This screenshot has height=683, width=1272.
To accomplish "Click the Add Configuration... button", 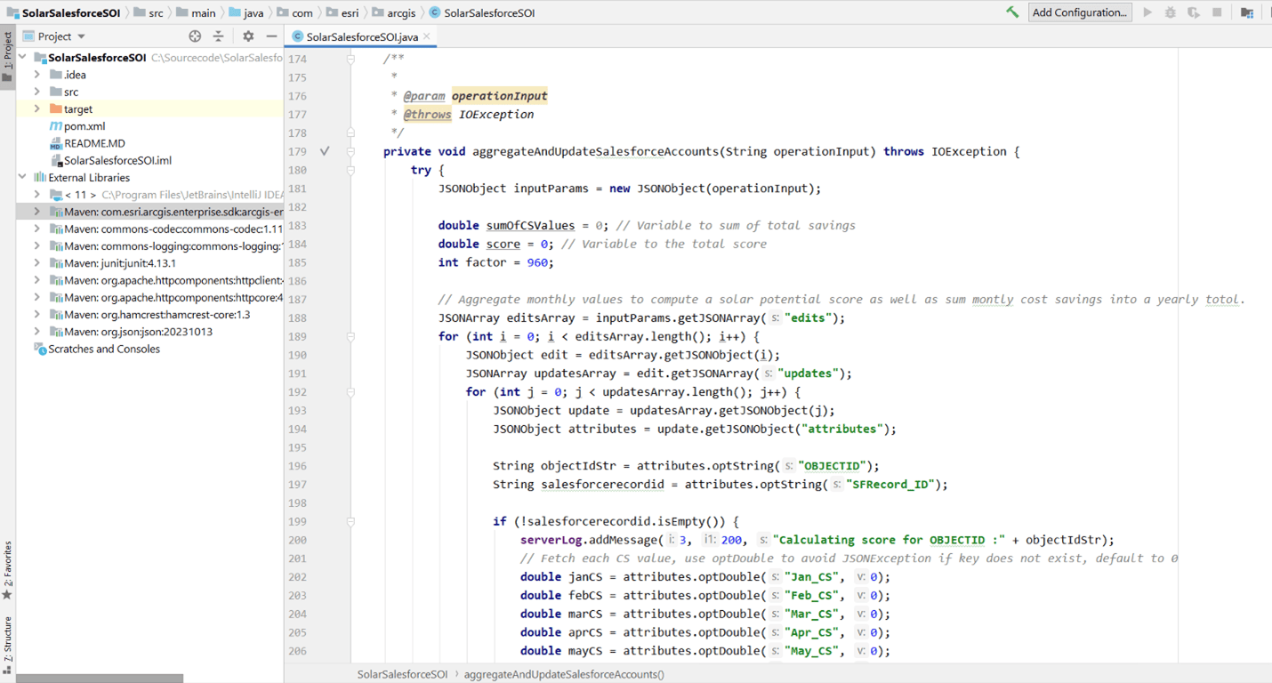I will click(1079, 12).
